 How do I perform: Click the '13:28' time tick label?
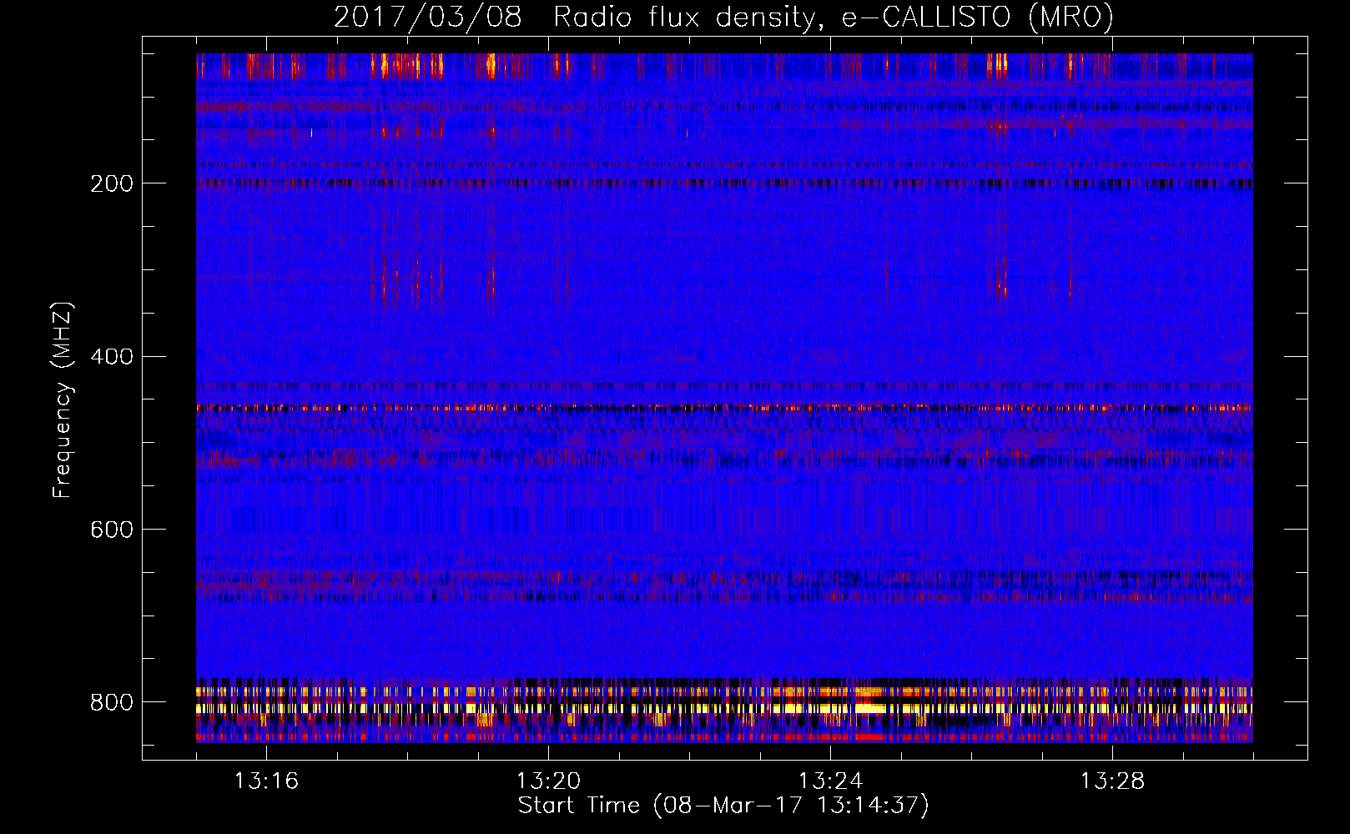pyautogui.click(x=1112, y=781)
